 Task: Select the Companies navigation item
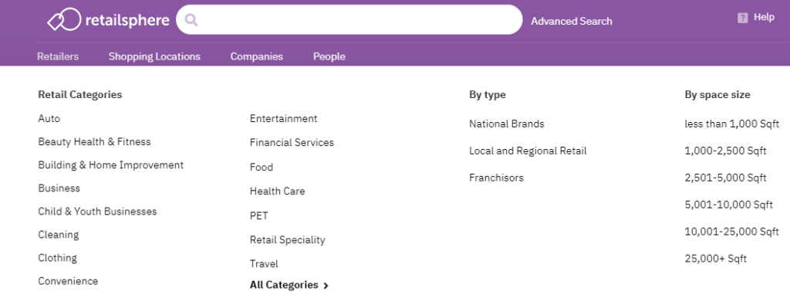click(x=256, y=56)
